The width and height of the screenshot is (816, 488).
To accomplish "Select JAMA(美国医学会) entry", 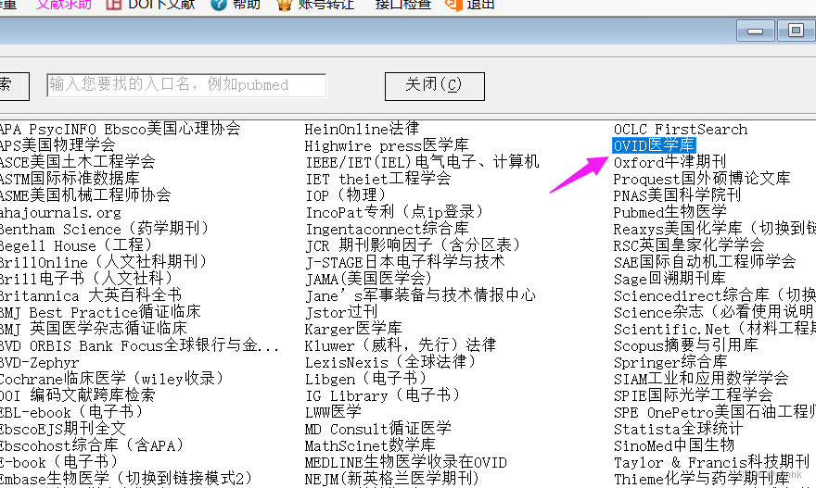I will pyautogui.click(x=368, y=279).
